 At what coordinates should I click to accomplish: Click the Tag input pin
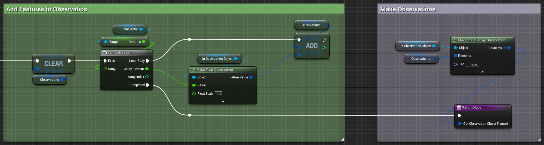coord(455,64)
